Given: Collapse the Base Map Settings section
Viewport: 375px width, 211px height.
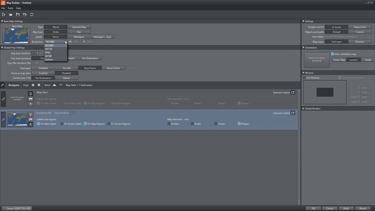Looking at the screenshot, I should 2,21.
